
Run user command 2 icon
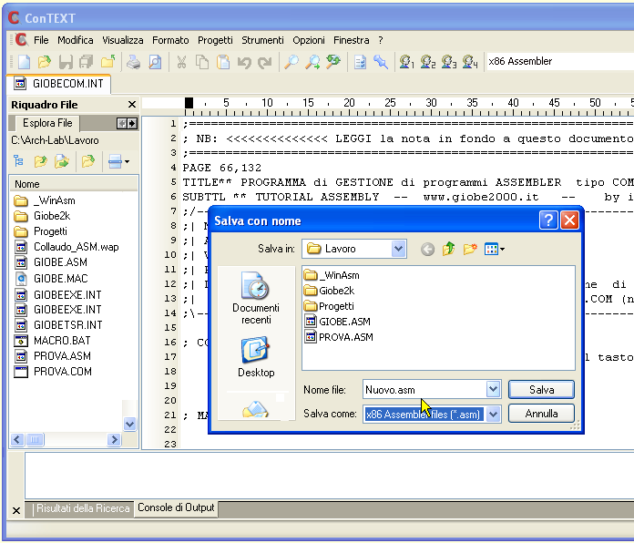tap(428, 62)
